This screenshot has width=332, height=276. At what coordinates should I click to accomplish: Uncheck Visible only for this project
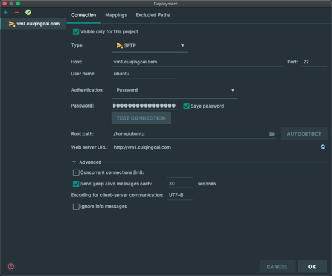point(76,32)
